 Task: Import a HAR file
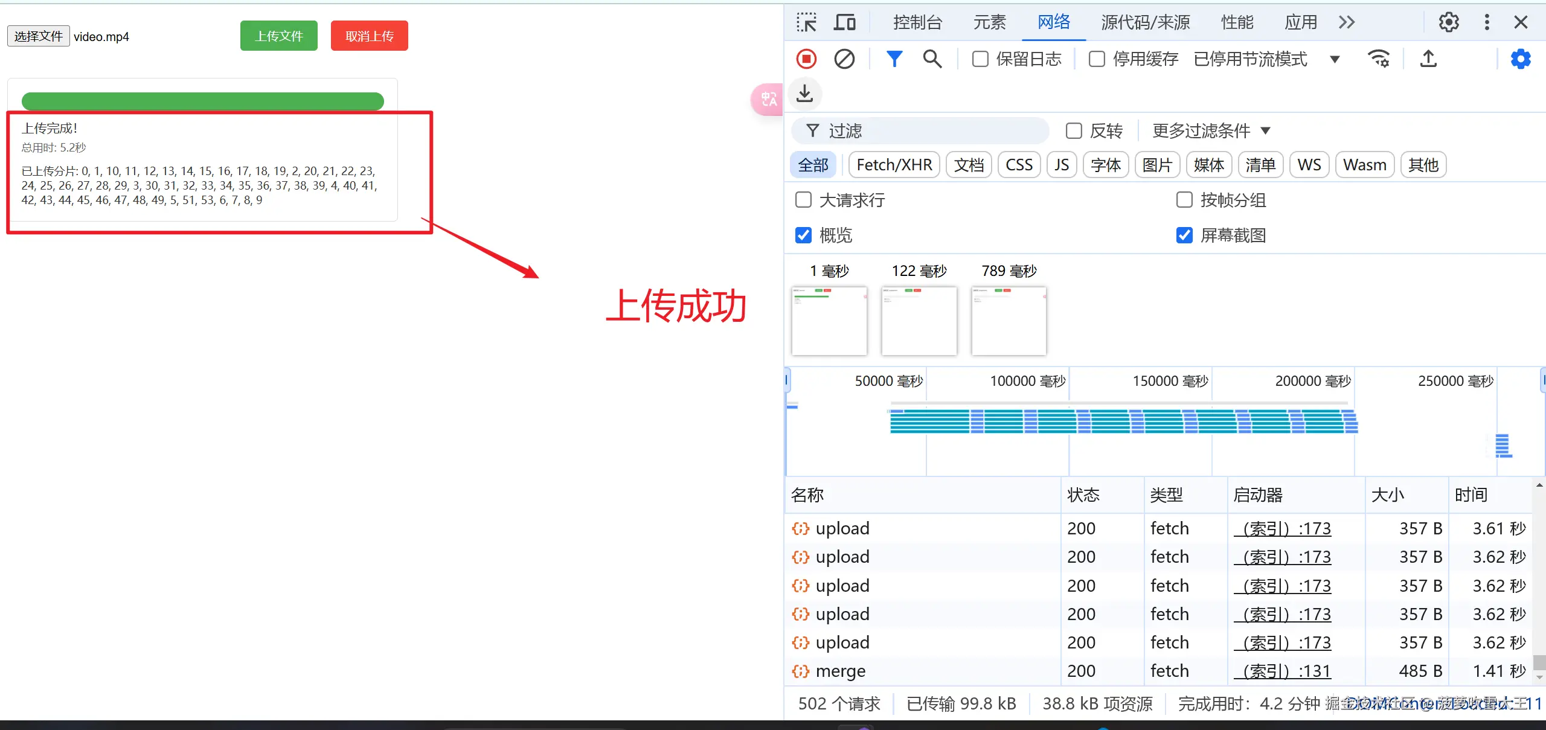click(804, 94)
